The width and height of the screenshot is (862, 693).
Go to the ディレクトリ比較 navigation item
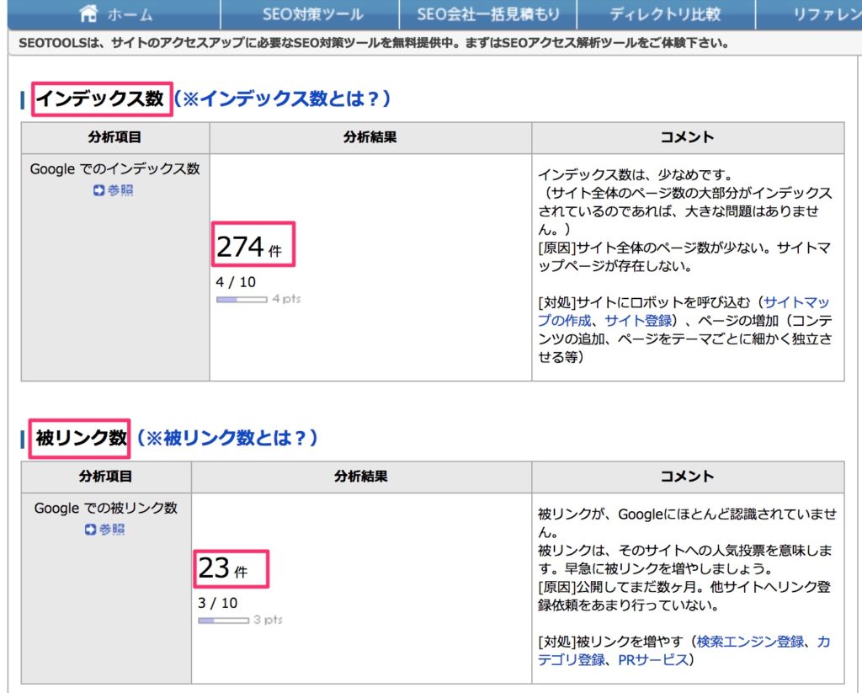point(665,14)
